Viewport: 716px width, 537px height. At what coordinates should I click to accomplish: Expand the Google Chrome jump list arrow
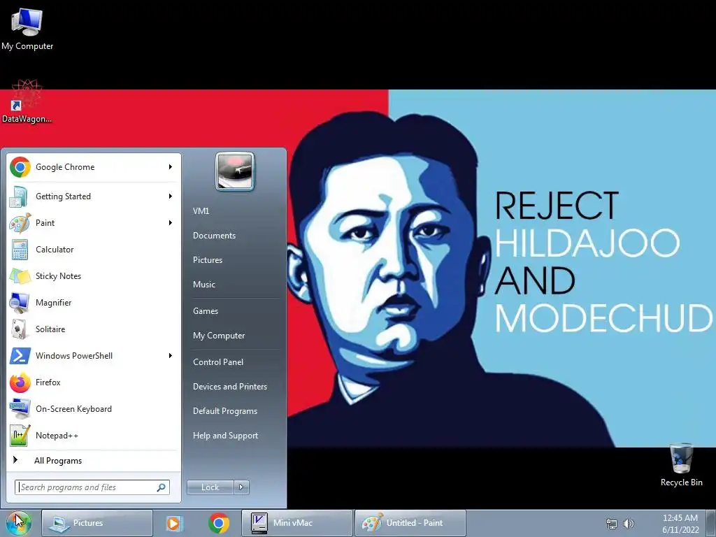pyautogui.click(x=171, y=167)
